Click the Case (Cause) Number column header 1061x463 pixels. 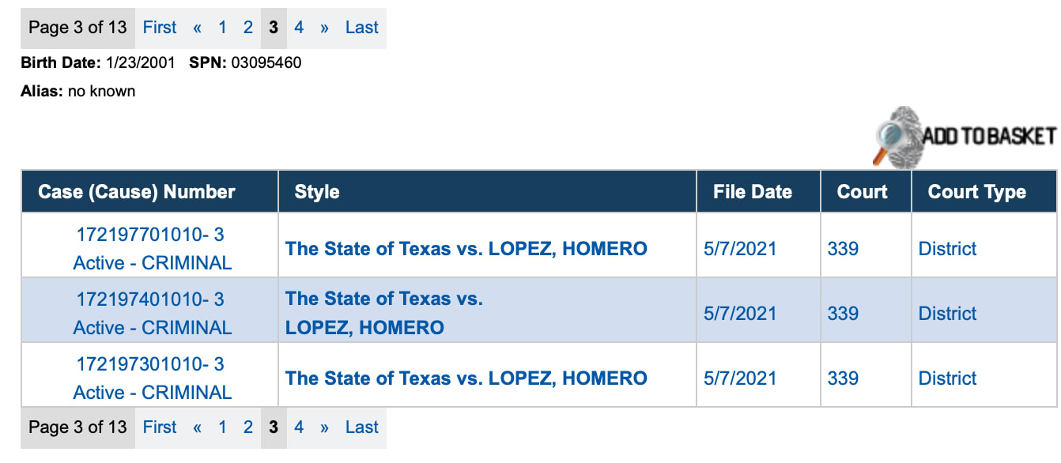(137, 192)
